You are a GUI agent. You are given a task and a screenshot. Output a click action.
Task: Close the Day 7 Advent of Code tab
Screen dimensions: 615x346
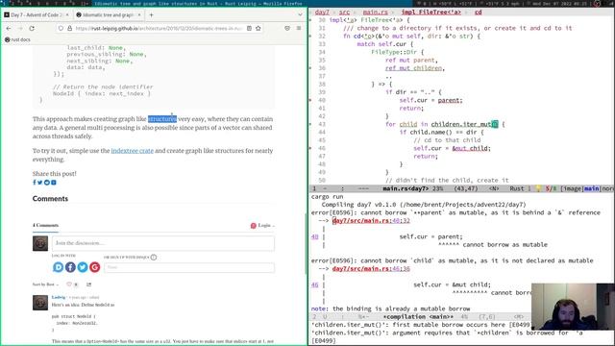pyautogui.click(x=67, y=15)
